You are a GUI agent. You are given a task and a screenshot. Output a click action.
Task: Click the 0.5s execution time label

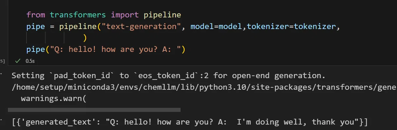click(x=30, y=61)
